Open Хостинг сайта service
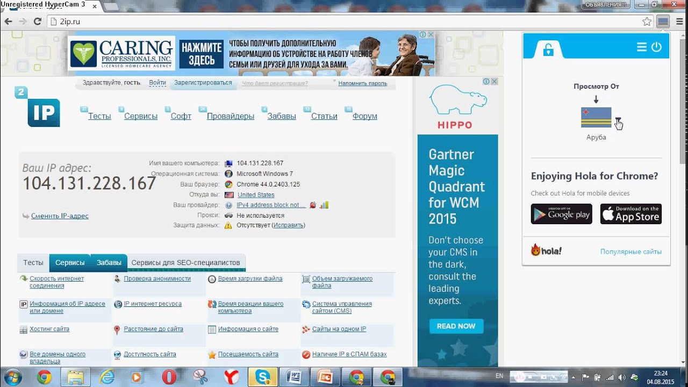Image resolution: width=688 pixels, height=387 pixels. pos(49,329)
